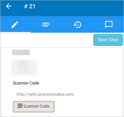Click the Scanner Code field label
This screenshot has width=124, height=117.
pos(26,83)
